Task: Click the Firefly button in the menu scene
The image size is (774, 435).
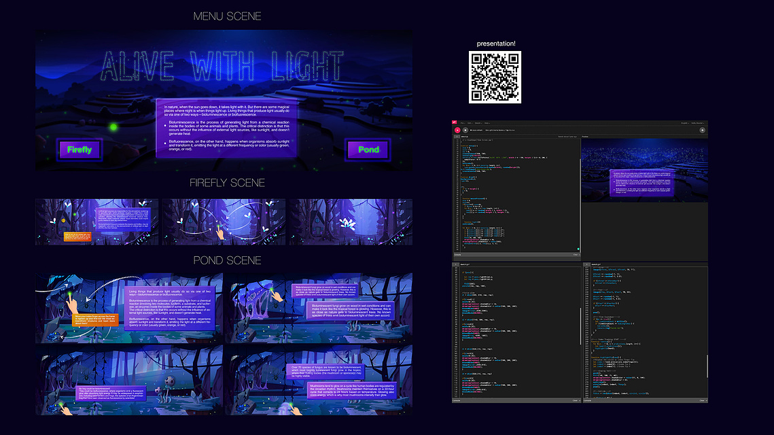Action: click(80, 150)
